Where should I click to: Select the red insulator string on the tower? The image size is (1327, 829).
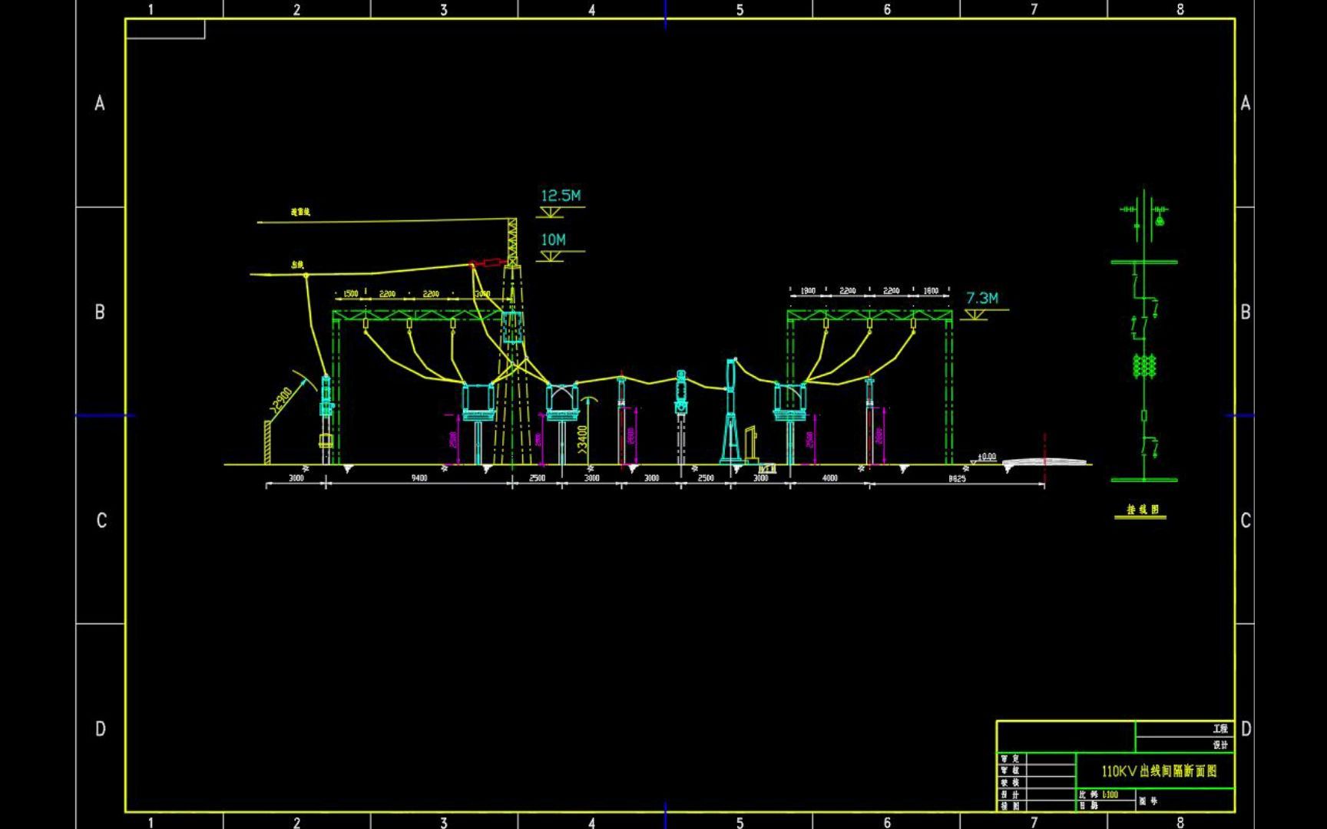488,263
